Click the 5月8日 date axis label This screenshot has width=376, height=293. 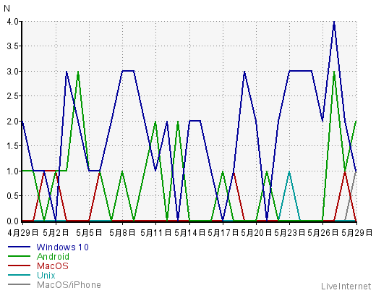[122, 233]
